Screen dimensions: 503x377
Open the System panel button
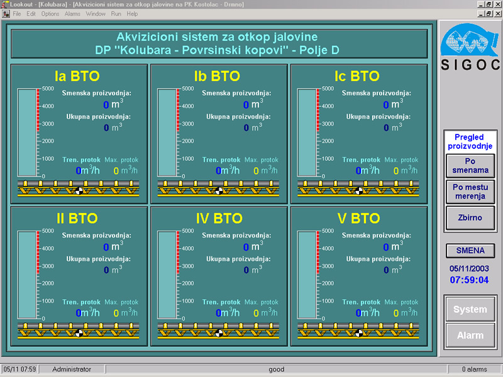pos(470,309)
